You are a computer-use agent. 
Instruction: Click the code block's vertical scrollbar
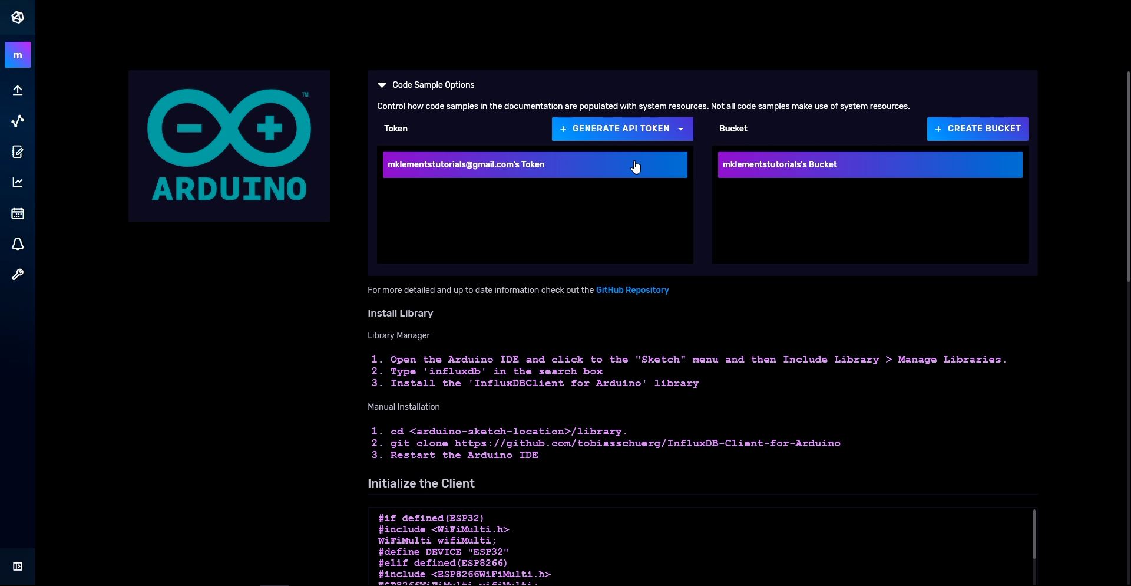pyautogui.click(x=1034, y=534)
